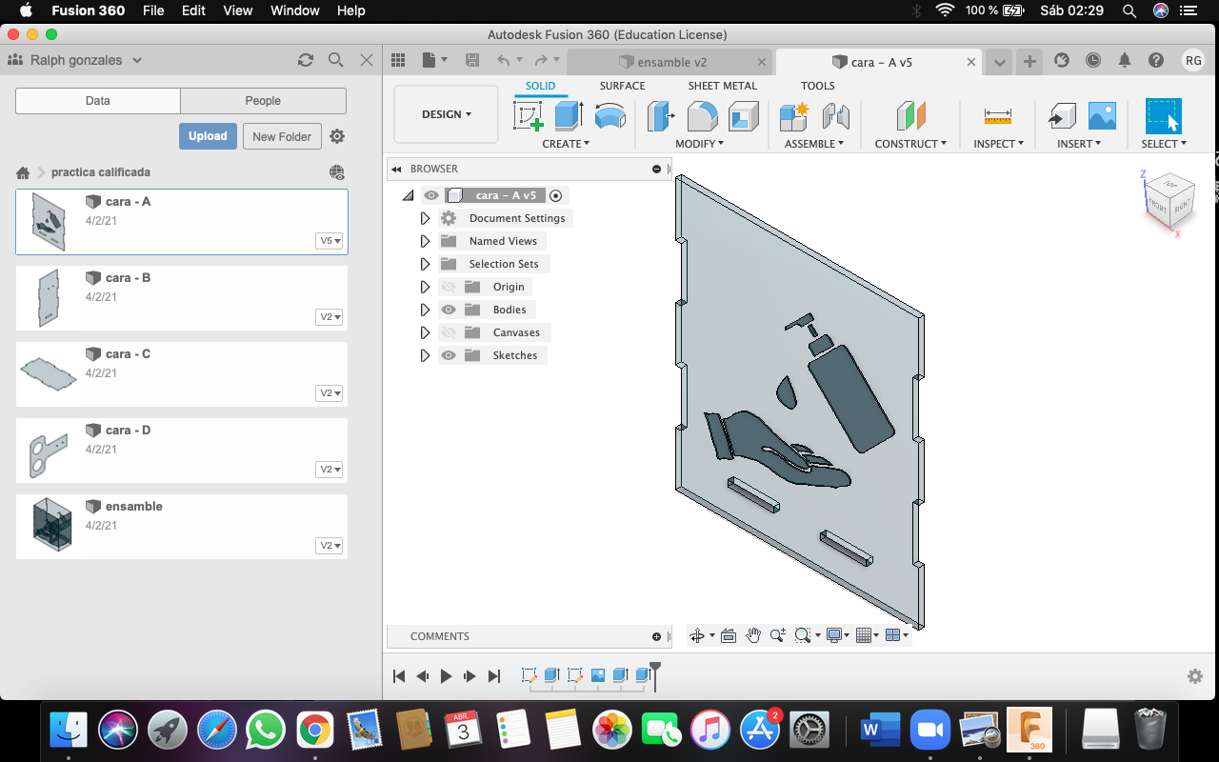
Task: Click the Measure tool under Inspect
Action: pos(997,116)
